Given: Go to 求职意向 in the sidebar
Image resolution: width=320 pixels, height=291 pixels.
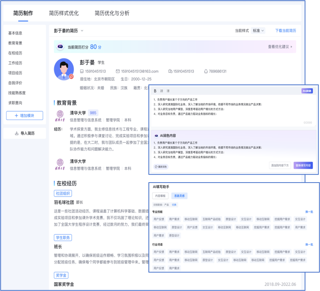Looking at the screenshot, I should (15, 103).
